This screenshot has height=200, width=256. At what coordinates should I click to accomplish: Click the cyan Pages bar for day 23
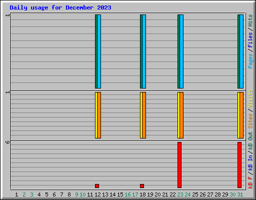coord(181,51)
